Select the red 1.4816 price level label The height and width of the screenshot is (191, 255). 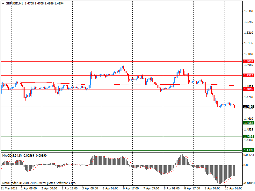[249, 89]
